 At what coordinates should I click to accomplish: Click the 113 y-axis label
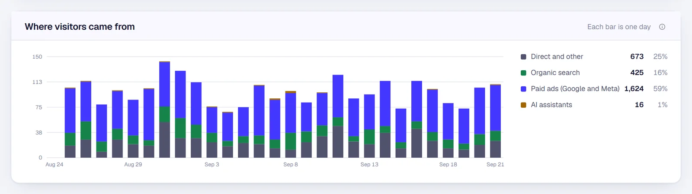click(37, 82)
